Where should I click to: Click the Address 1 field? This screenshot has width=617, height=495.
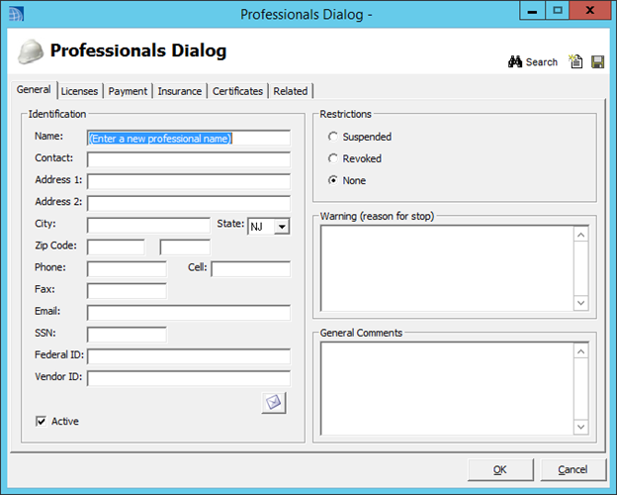(189, 182)
